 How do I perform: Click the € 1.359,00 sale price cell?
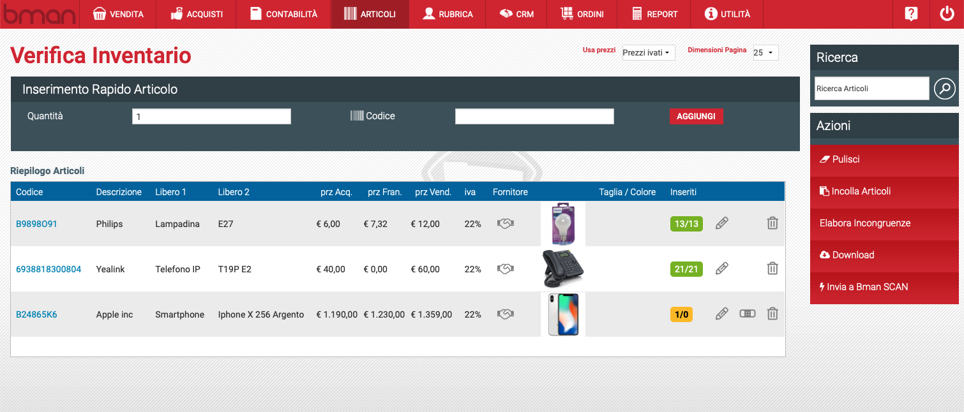432,314
